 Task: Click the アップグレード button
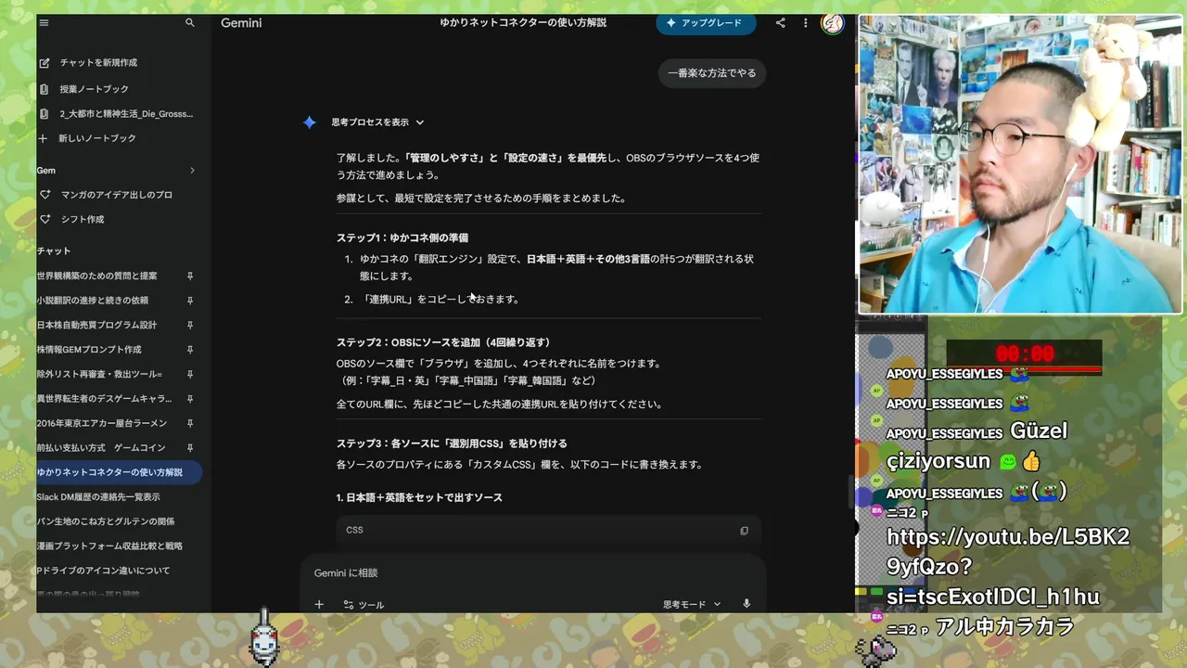pyautogui.click(x=706, y=23)
